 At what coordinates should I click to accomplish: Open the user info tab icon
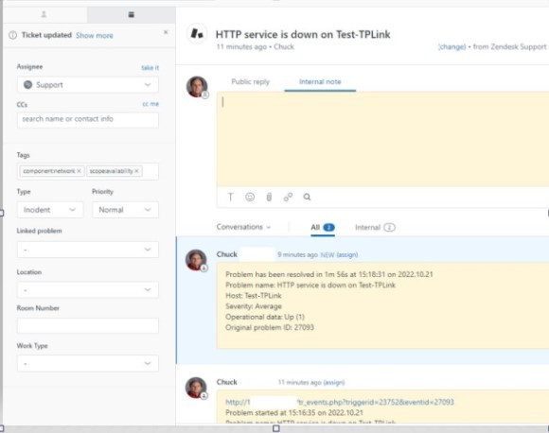click(x=44, y=14)
